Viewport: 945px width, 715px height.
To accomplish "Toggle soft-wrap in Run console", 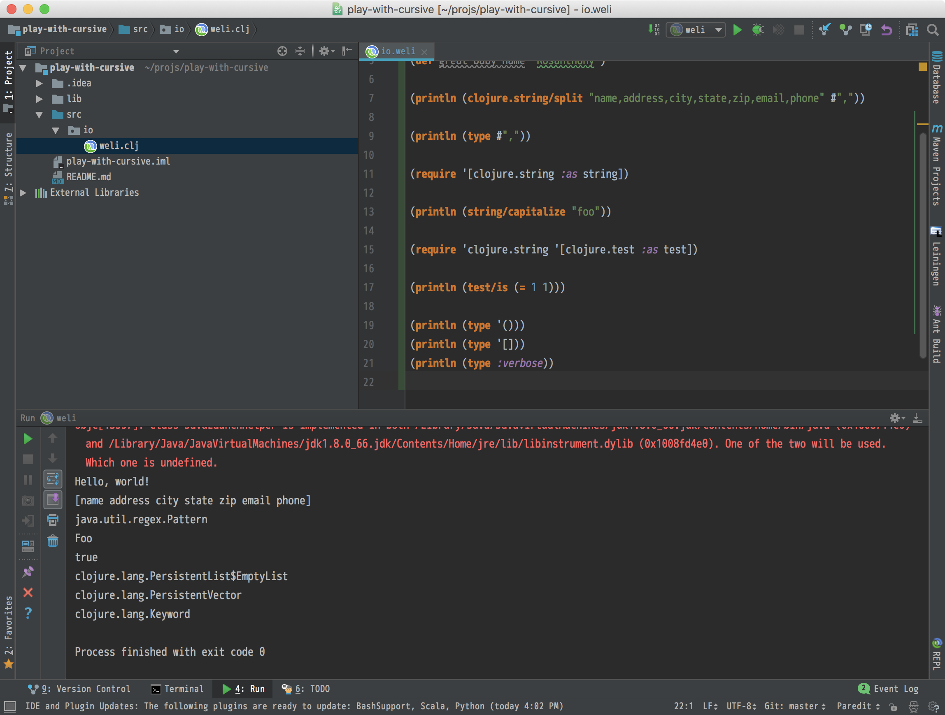I will 53,479.
